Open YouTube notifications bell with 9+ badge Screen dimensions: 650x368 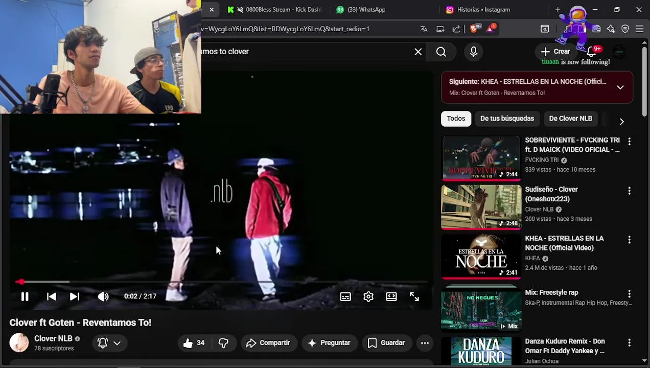[x=593, y=51]
